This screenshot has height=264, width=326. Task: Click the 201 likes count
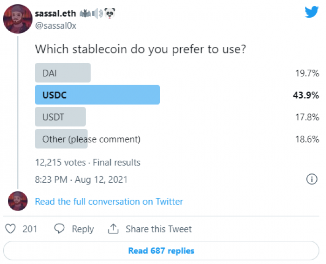point(30,229)
